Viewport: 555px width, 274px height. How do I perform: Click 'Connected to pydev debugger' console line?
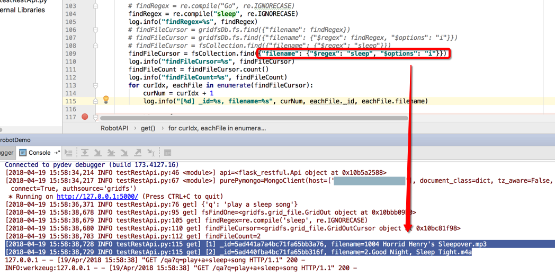(x=92, y=165)
